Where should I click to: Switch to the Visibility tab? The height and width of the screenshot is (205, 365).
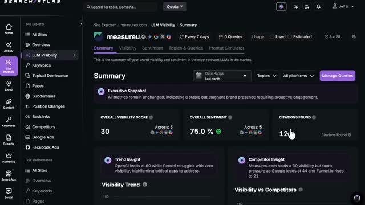128,48
